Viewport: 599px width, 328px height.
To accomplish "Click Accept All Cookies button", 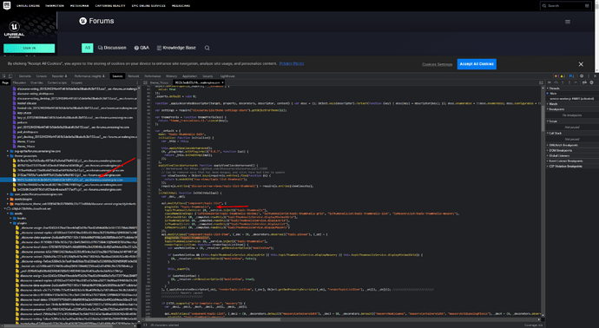I will [477, 64].
